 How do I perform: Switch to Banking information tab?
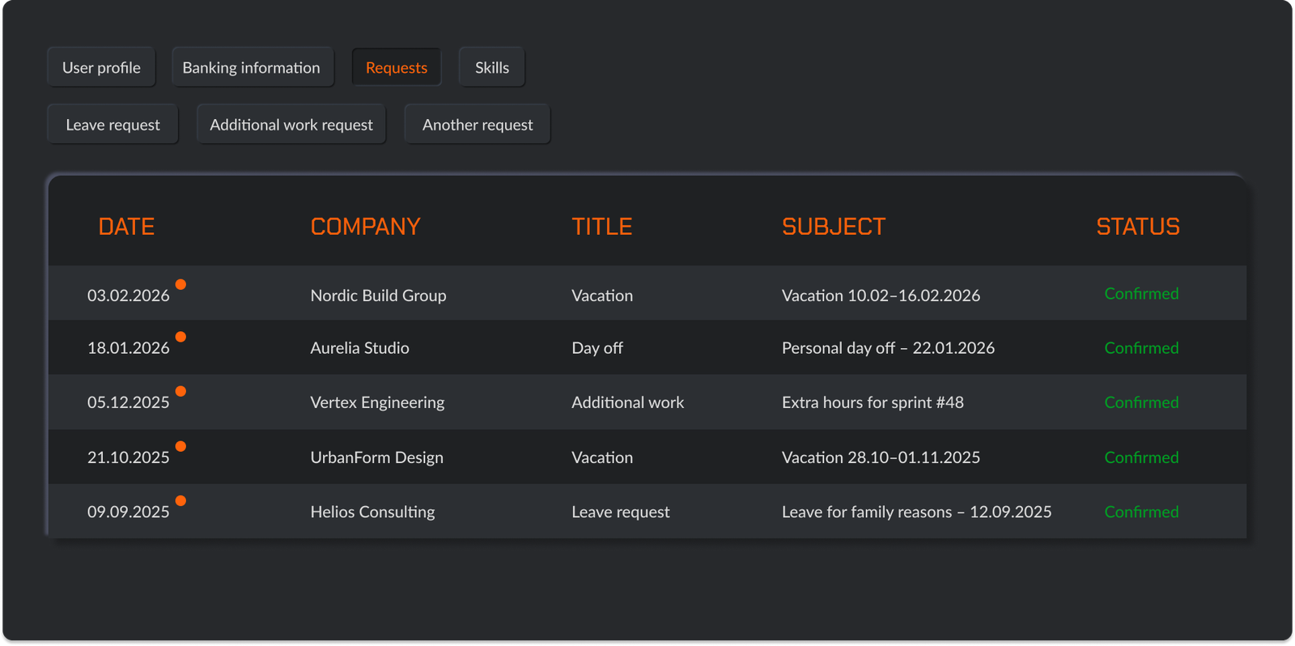coord(252,67)
